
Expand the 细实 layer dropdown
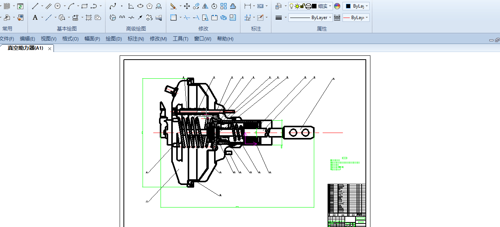click(330, 6)
